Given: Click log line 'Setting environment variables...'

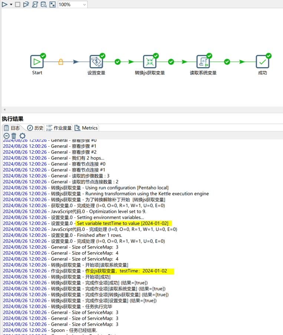Looking at the screenshot, I should point(111,217).
